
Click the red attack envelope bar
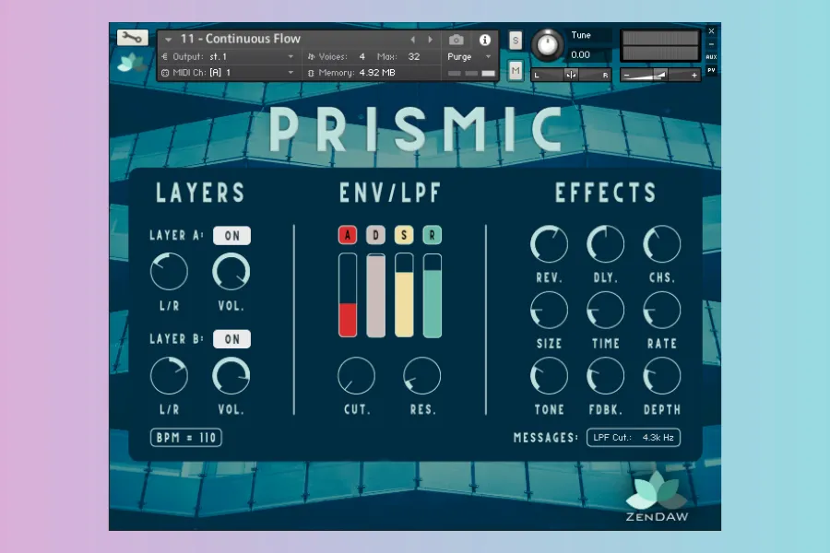click(x=348, y=295)
